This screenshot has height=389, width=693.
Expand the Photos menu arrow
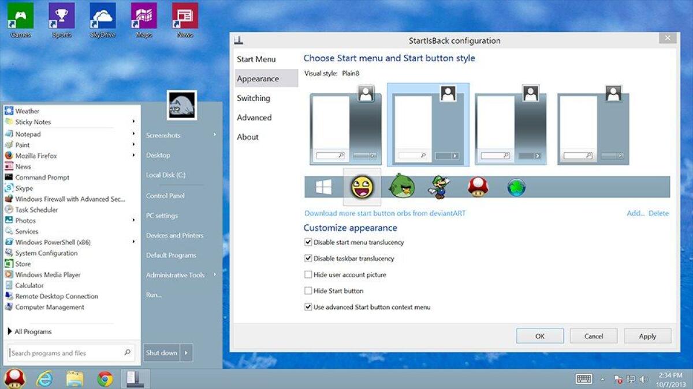(x=133, y=220)
